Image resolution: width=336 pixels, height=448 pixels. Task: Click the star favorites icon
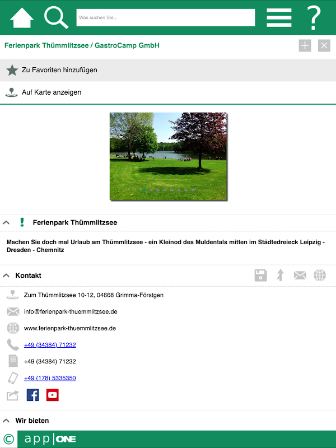12,70
